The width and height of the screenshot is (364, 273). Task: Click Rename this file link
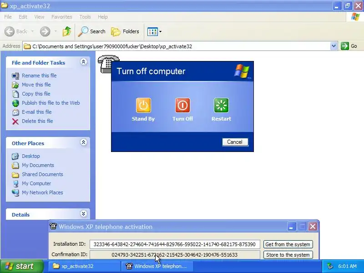pyautogui.click(x=39, y=76)
